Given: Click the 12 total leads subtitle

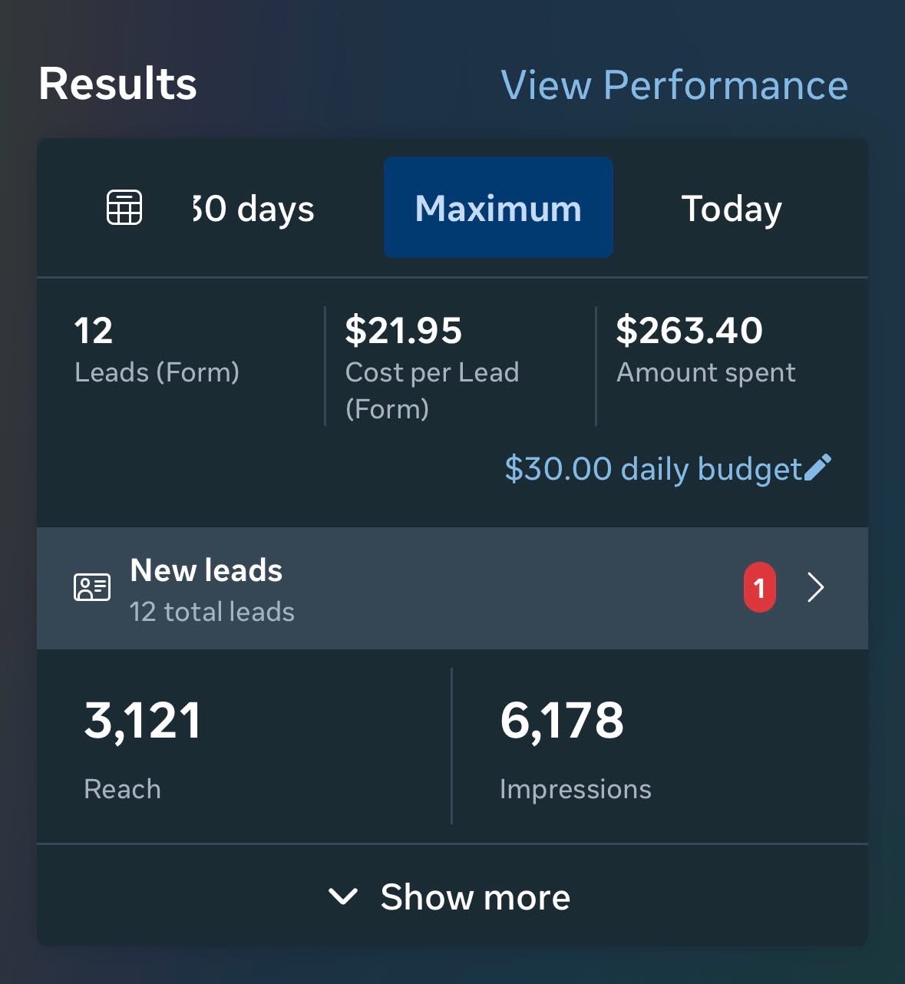Looking at the screenshot, I should click(212, 612).
